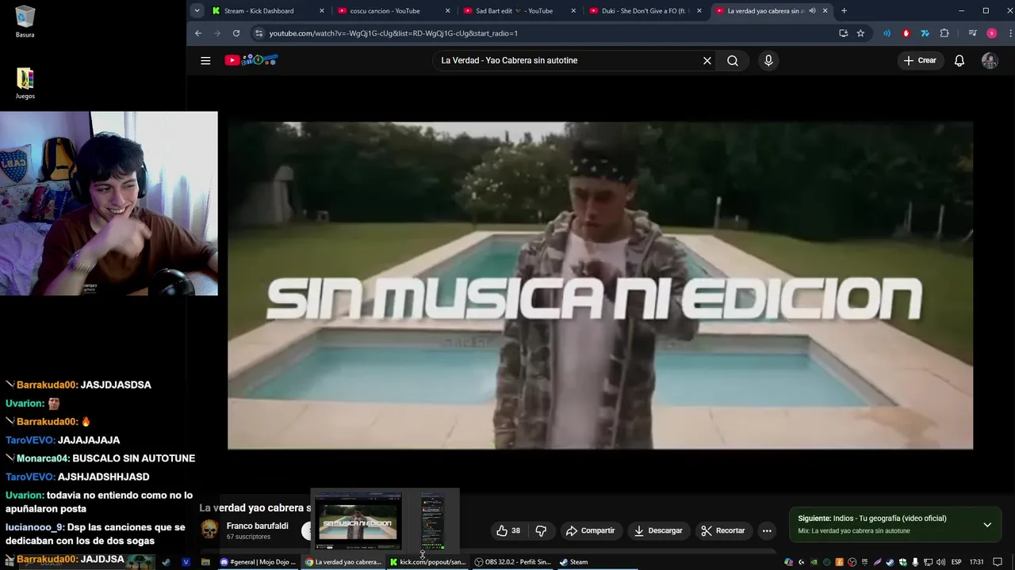
Task: Open Steam in the system tray
Action: (890, 562)
